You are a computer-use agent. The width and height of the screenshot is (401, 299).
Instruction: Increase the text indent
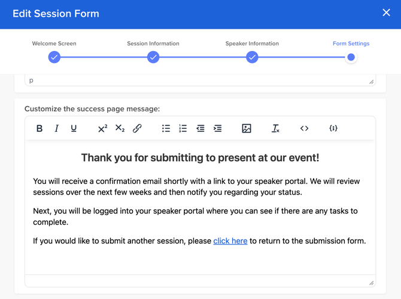[218, 128]
